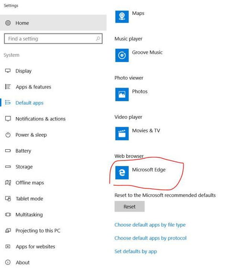Click the Find a setting search box
Screen dimensions: 239x272
[x=53, y=39]
